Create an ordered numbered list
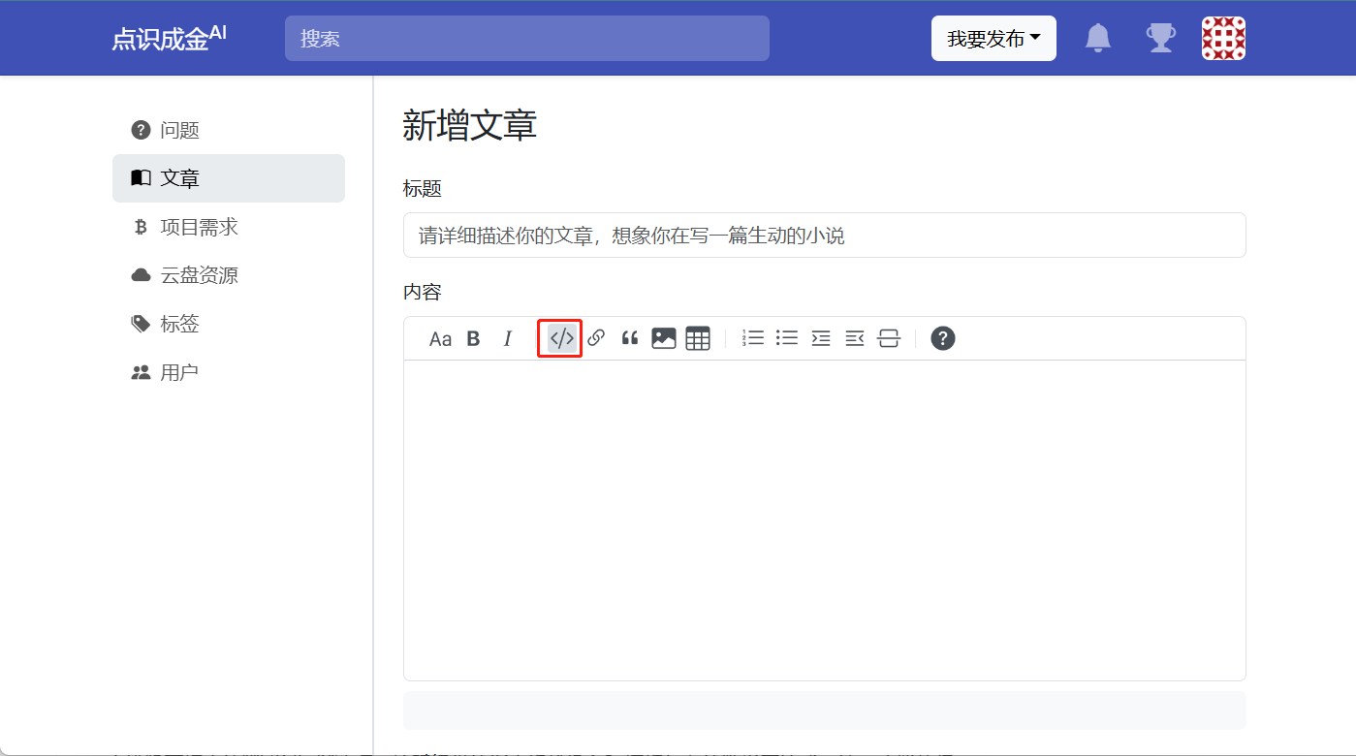1356x756 pixels. pyautogui.click(x=753, y=338)
